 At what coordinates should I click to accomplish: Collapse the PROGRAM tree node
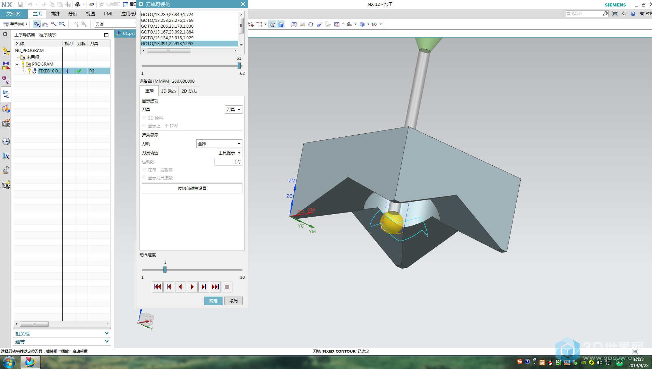(17, 64)
